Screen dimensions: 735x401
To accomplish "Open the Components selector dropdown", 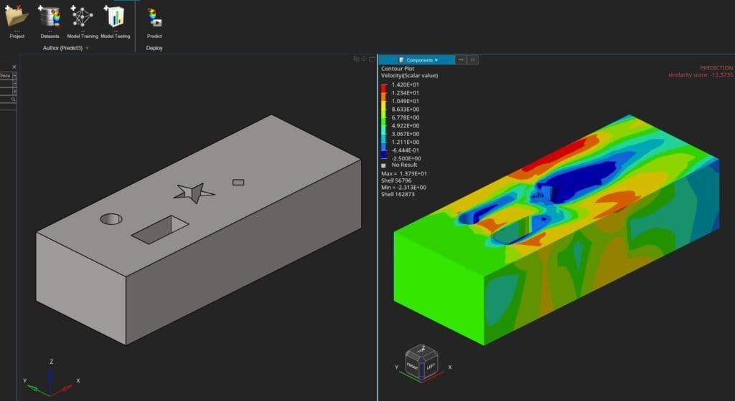I will click(417, 60).
